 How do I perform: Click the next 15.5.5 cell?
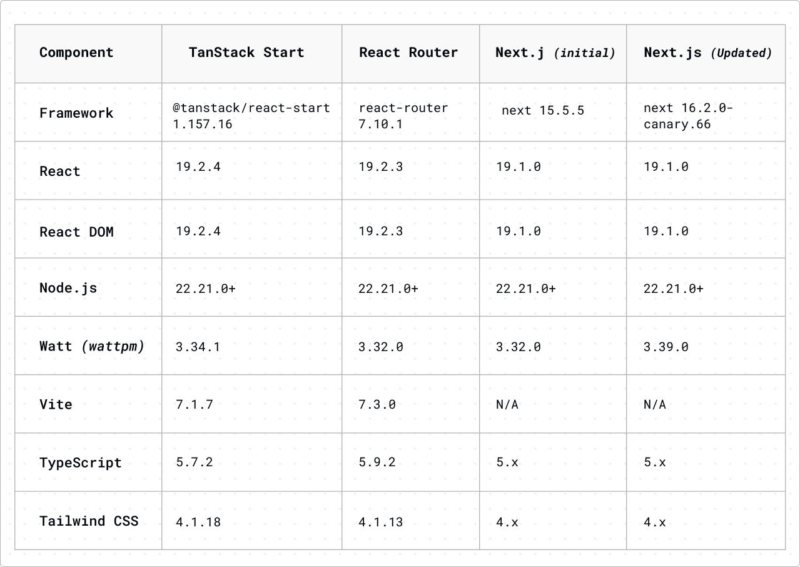point(542,111)
